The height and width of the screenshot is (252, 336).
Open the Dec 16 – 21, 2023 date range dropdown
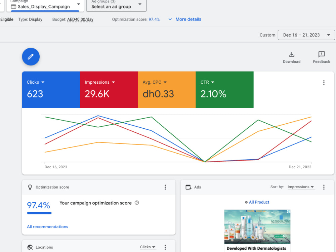click(x=306, y=35)
